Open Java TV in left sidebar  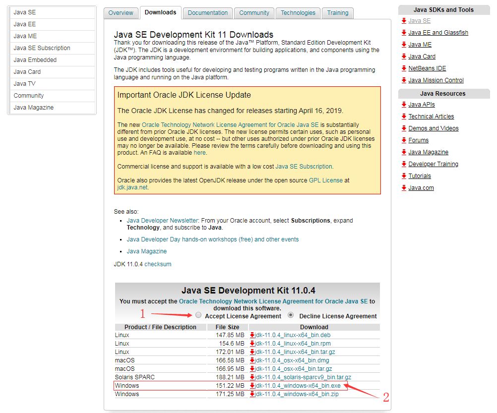point(52,84)
